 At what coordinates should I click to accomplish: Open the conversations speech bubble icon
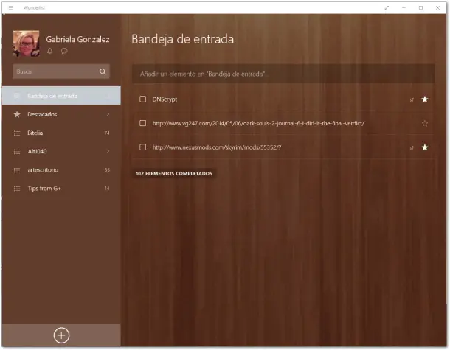[x=64, y=51]
